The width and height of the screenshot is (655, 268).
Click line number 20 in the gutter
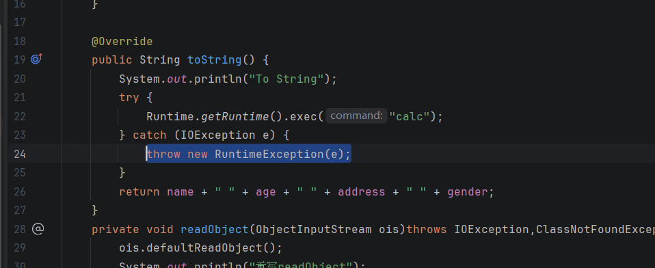point(20,79)
